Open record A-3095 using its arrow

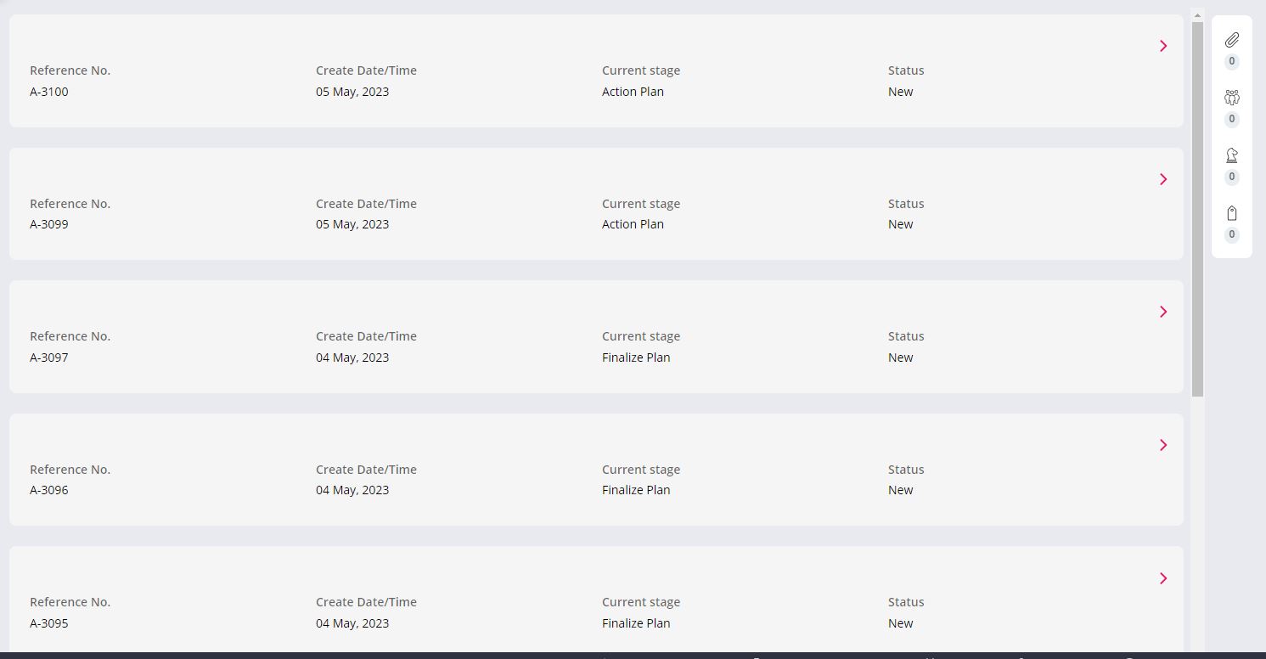(x=1163, y=578)
